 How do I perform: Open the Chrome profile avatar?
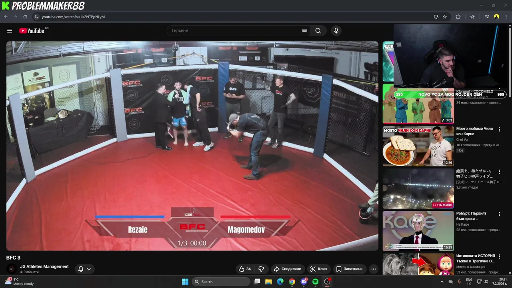click(496, 17)
